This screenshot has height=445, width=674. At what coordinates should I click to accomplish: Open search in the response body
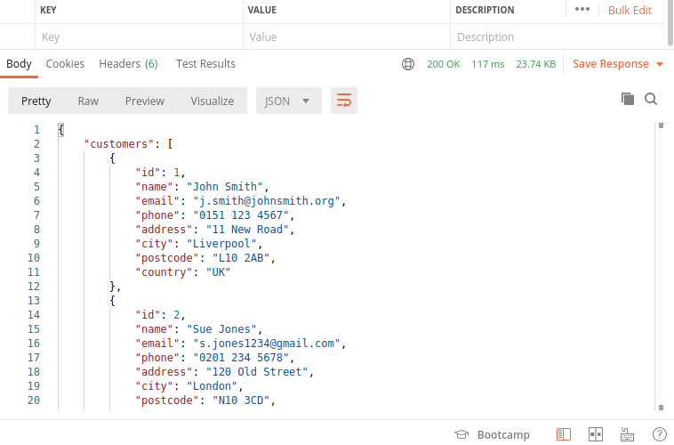point(651,99)
